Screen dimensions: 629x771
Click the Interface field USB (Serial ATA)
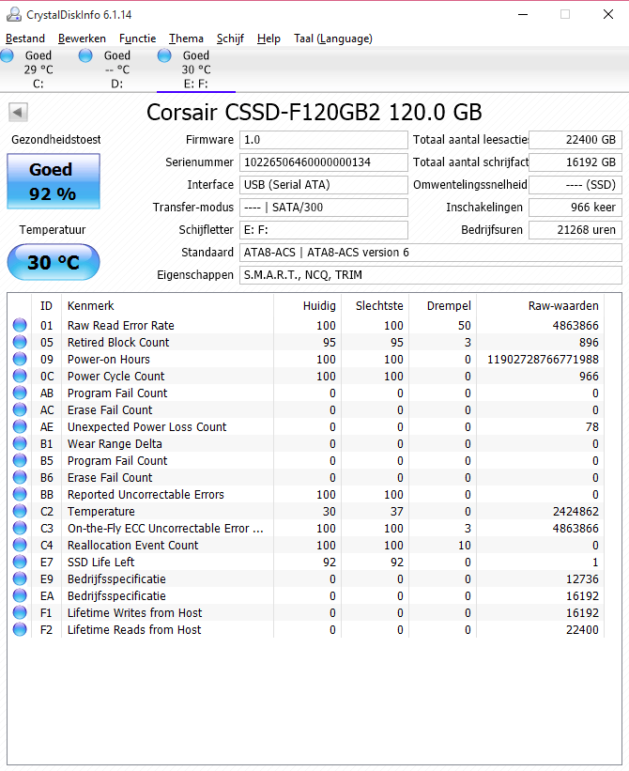pyautogui.click(x=323, y=185)
